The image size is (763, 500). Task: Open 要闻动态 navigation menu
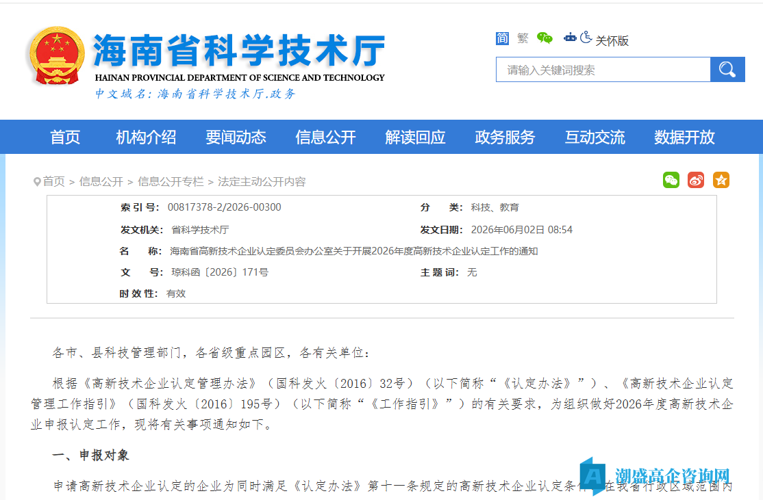[x=236, y=137]
